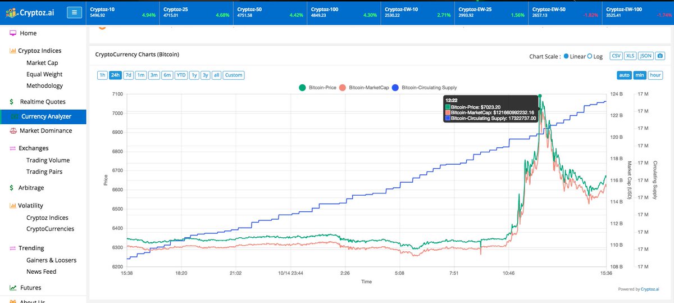
Task: Open Custom date range picker
Action: [x=234, y=75]
